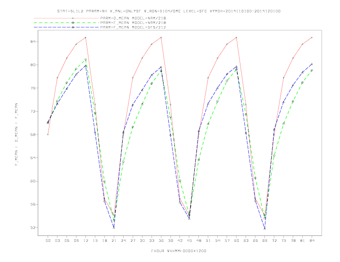Click x-axis forecast hour 21
Viewport: 340px width, 262px height.
coord(114,241)
